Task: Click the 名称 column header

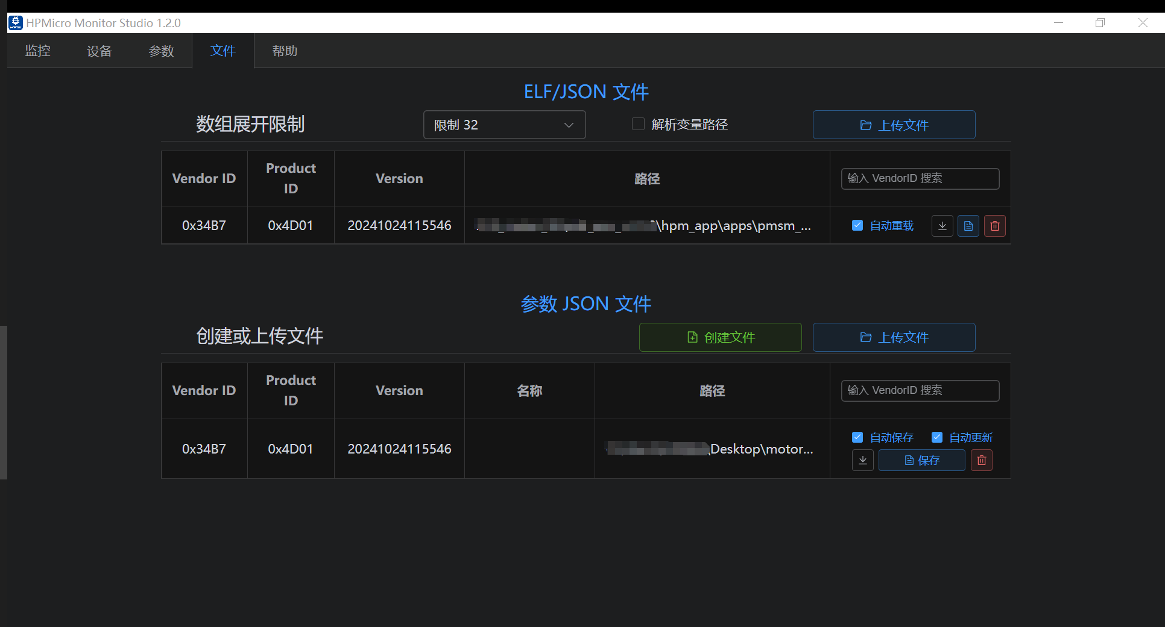Action: click(x=529, y=391)
